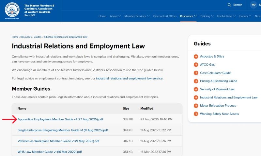Viewport: 261px width, 156px height.
Task: Expand the Events menu chevron
Action: tap(250, 16)
